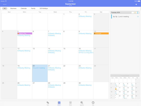The image size is (141, 106).
Task: Select October 11 in the mini calendar
Action: [x=121, y=89]
